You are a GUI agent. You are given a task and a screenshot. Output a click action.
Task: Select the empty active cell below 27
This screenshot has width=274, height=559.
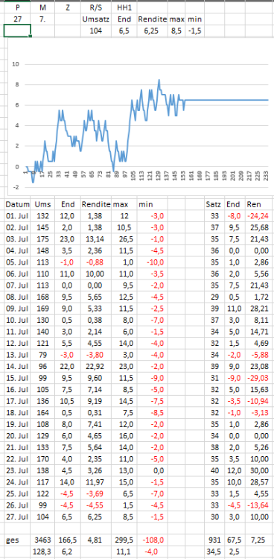pos(17,31)
